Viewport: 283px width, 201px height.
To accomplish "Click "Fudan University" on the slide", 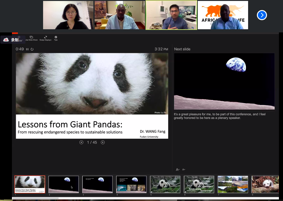I will pyautogui.click(x=149, y=137).
